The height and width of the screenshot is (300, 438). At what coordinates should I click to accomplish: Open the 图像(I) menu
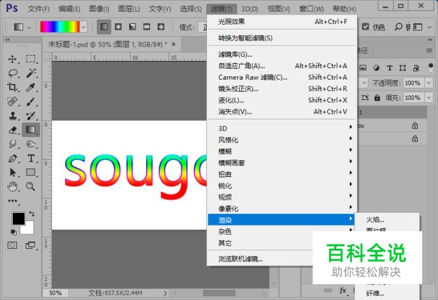click(x=99, y=9)
